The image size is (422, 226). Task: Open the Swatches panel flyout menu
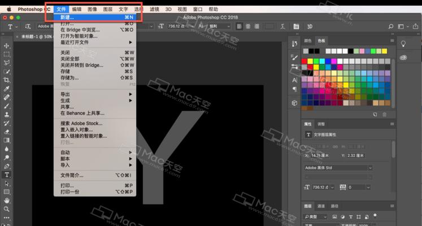tap(392, 41)
